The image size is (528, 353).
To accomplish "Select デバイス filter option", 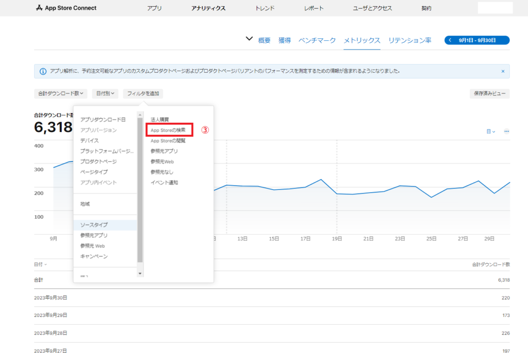I will pyautogui.click(x=90, y=140).
